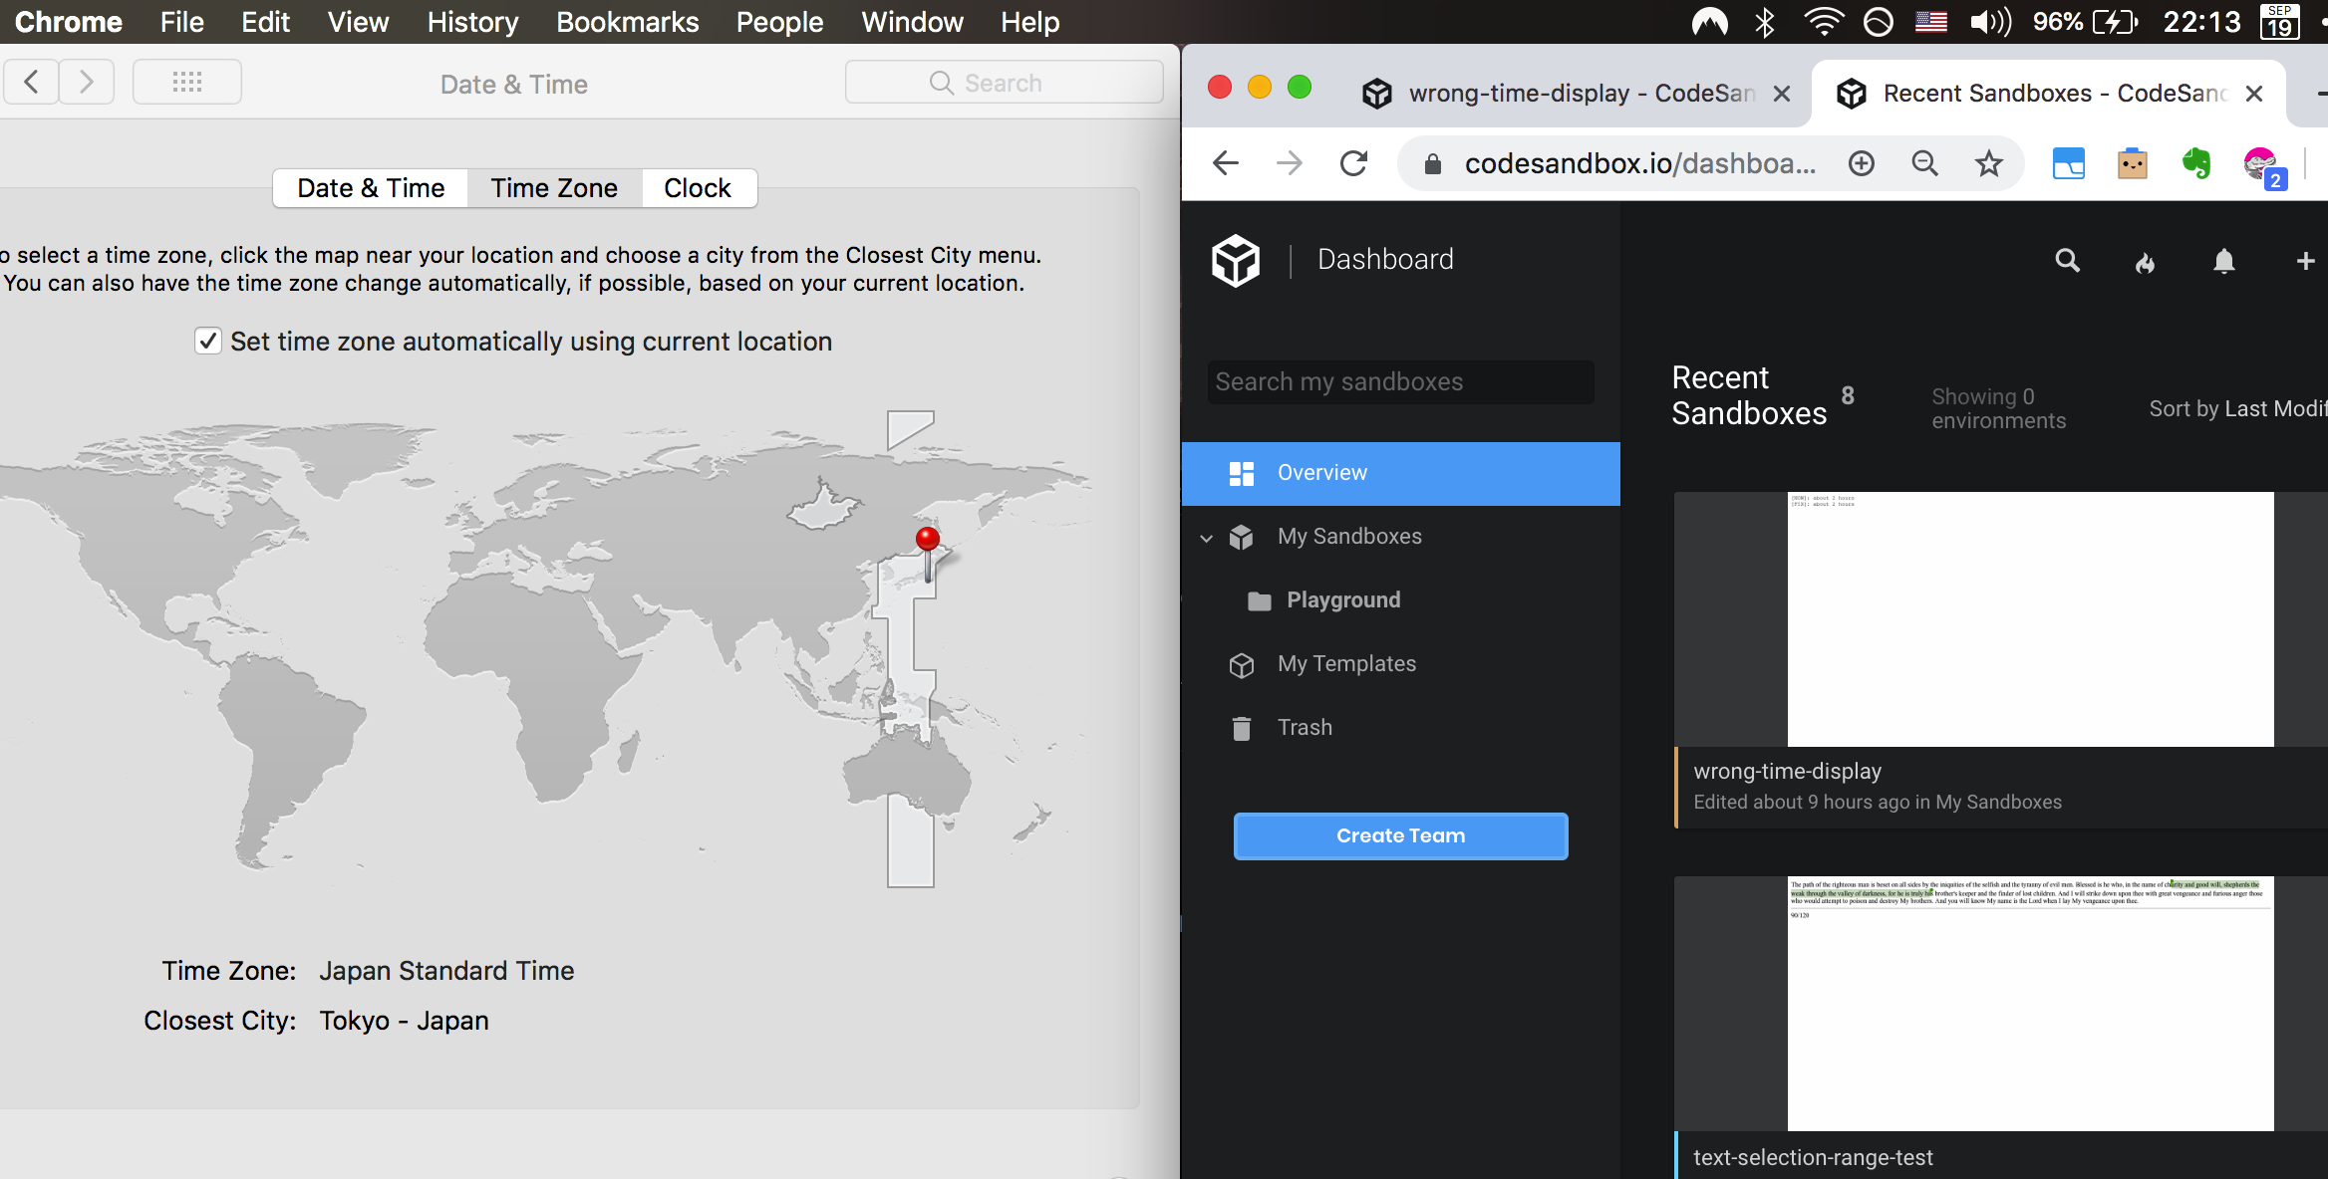
Task: Click the box-face extension icon
Action: [x=2133, y=163]
